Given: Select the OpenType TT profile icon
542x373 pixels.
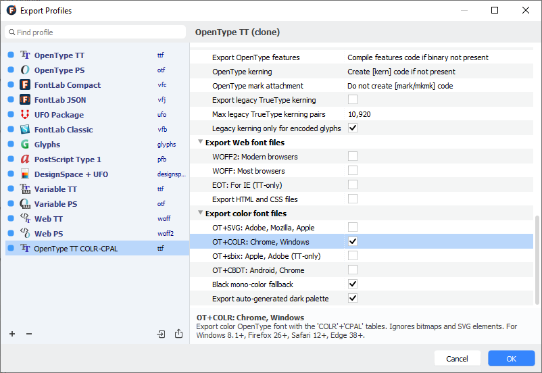Looking at the screenshot, I should point(25,55).
